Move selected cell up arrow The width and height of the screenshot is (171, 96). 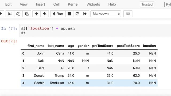[37, 14]
